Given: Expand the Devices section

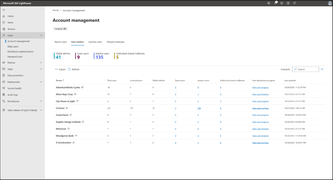Looking at the screenshot, I should [x=41, y=63].
